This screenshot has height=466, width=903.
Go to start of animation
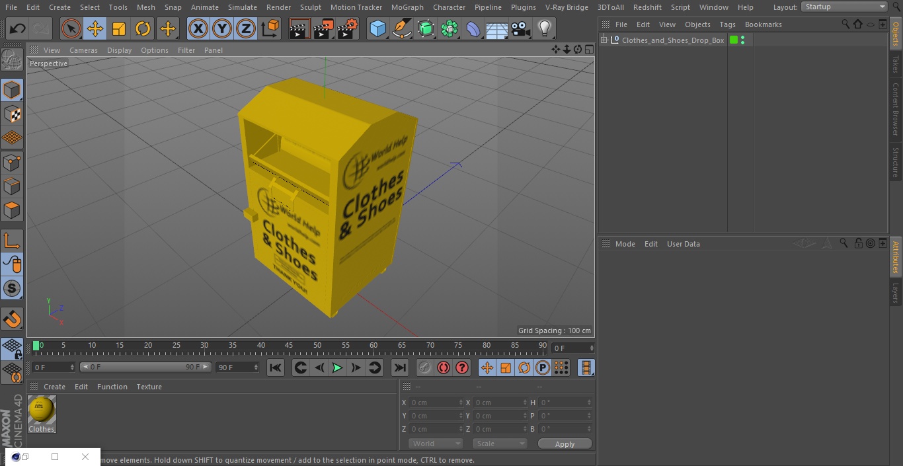tap(276, 368)
